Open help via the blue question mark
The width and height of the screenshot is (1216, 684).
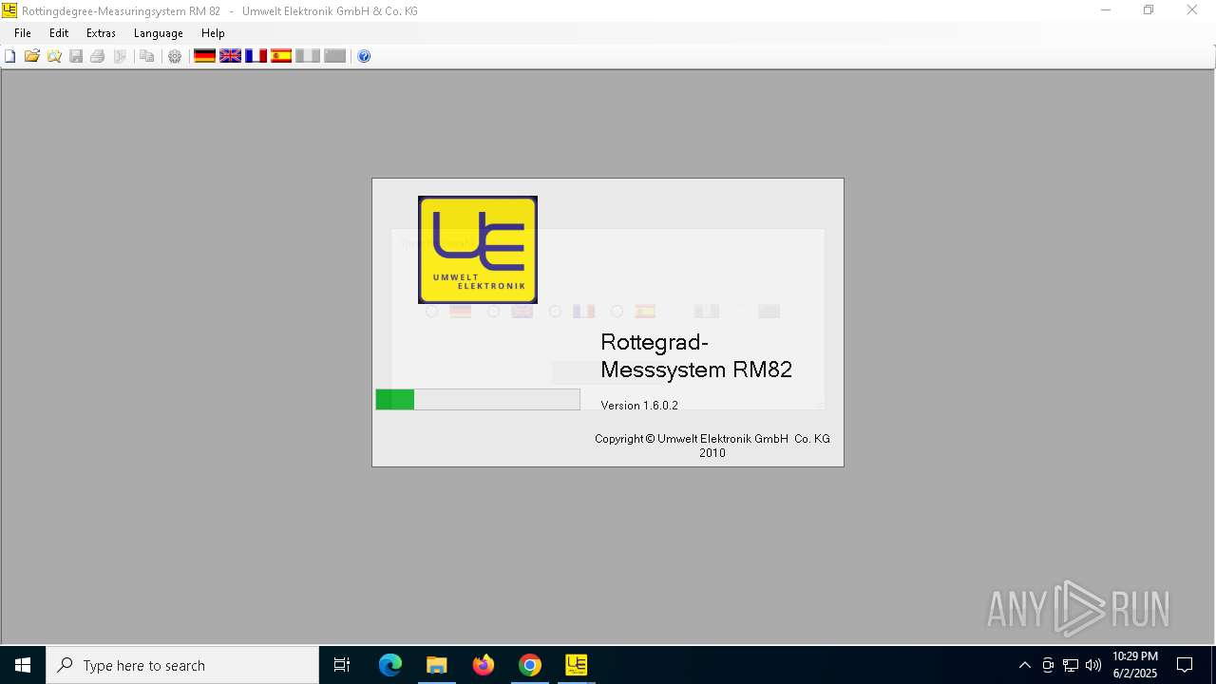(364, 56)
